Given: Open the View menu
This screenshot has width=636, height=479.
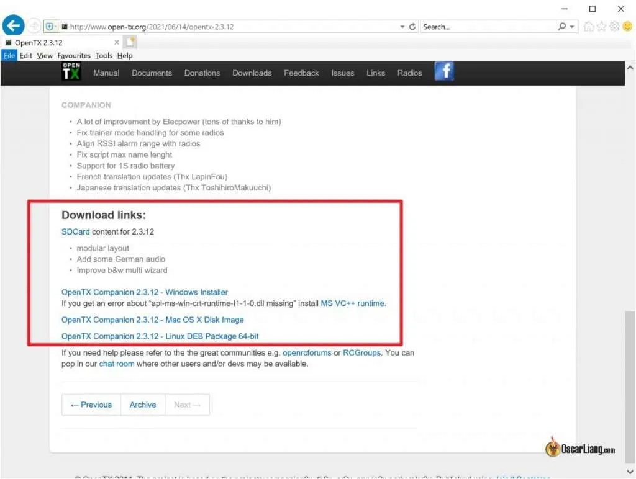Looking at the screenshot, I should (45, 55).
